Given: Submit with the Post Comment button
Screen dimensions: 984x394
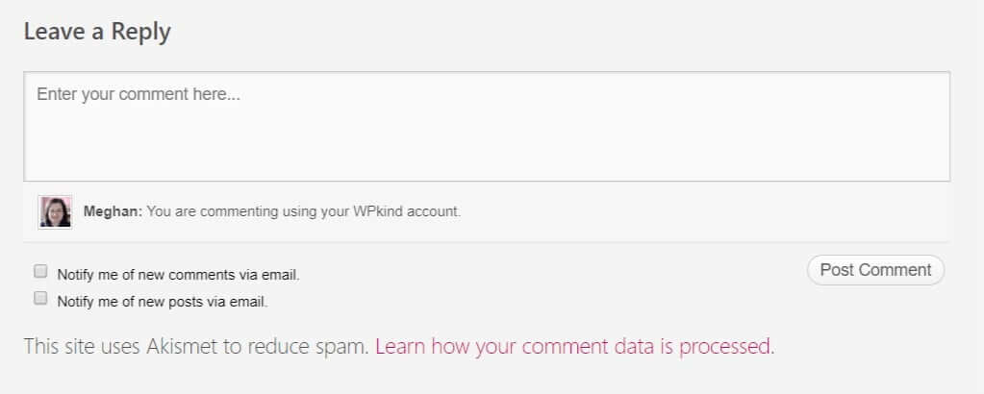Looking at the screenshot, I should [875, 270].
